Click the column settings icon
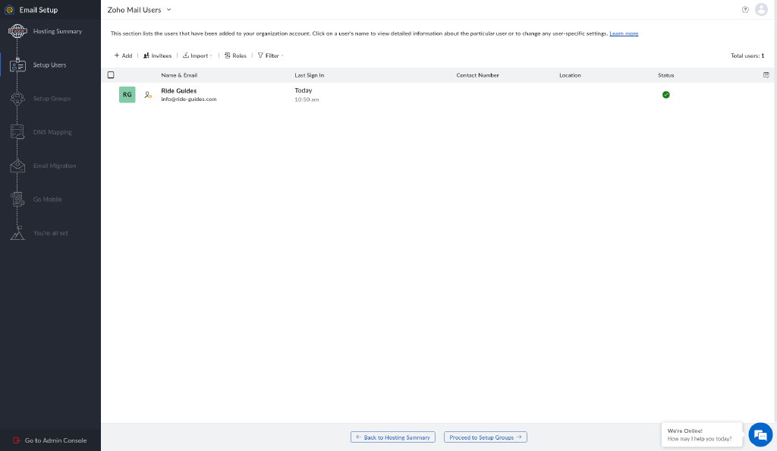The image size is (777, 451). click(766, 75)
